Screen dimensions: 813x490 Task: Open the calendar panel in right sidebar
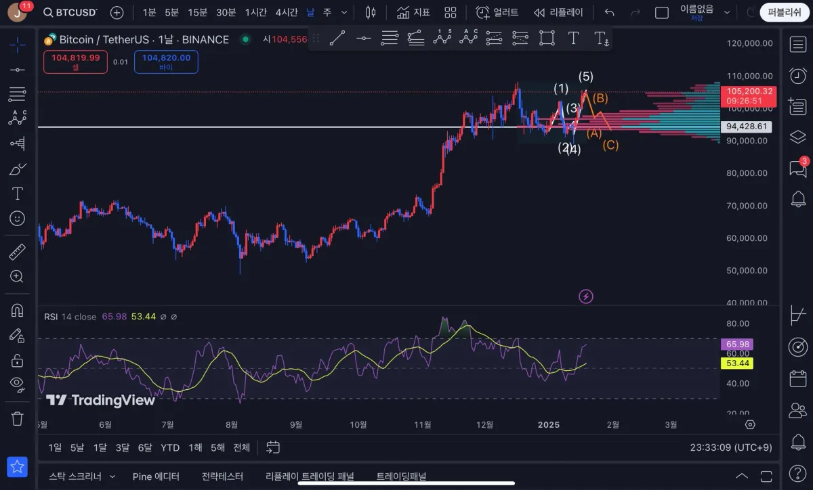(798, 378)
